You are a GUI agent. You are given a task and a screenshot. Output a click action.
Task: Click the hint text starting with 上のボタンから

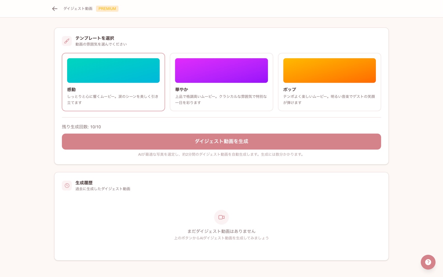point(221,238)
